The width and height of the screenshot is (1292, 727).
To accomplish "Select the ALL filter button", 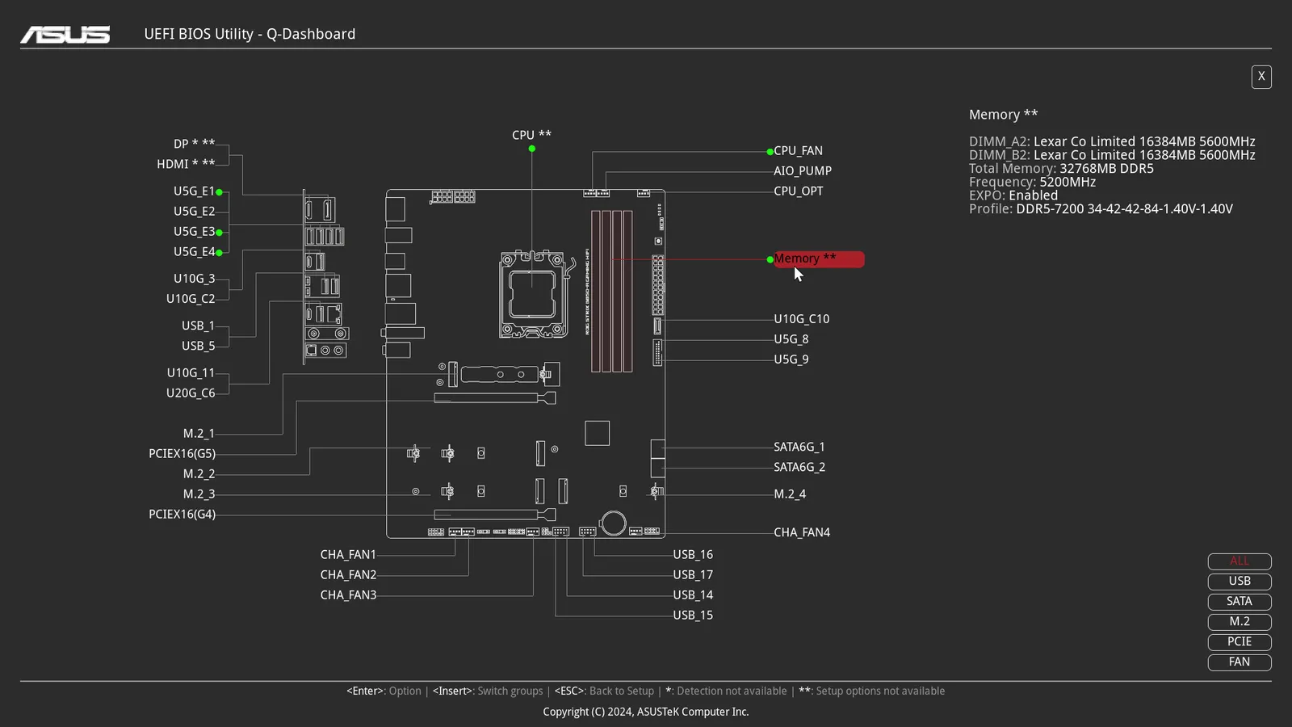I will (1240, 561).
